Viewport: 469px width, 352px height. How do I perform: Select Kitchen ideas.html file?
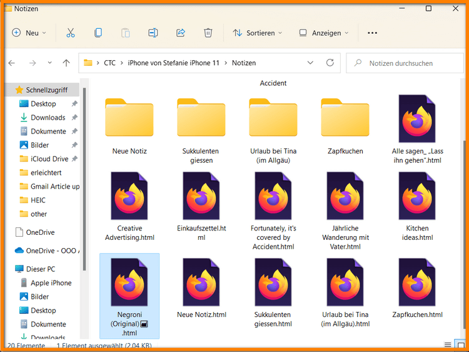(x=417, y=207)
